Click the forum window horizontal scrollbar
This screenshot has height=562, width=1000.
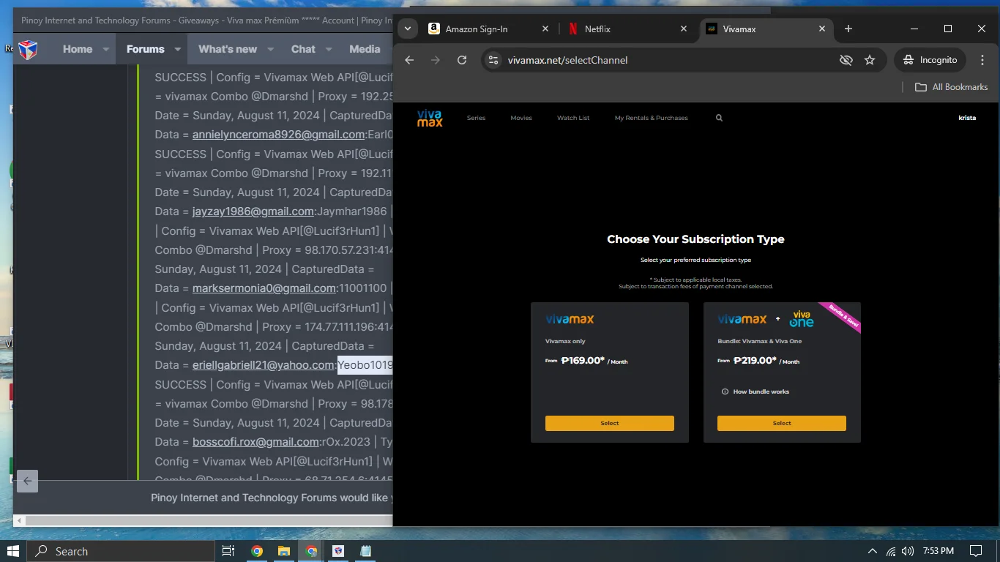pos(209,520)
